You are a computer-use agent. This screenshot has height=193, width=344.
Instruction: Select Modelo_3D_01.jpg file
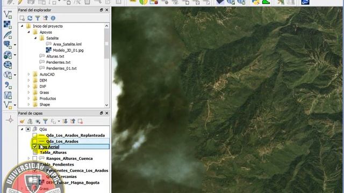tap(68, 50)
